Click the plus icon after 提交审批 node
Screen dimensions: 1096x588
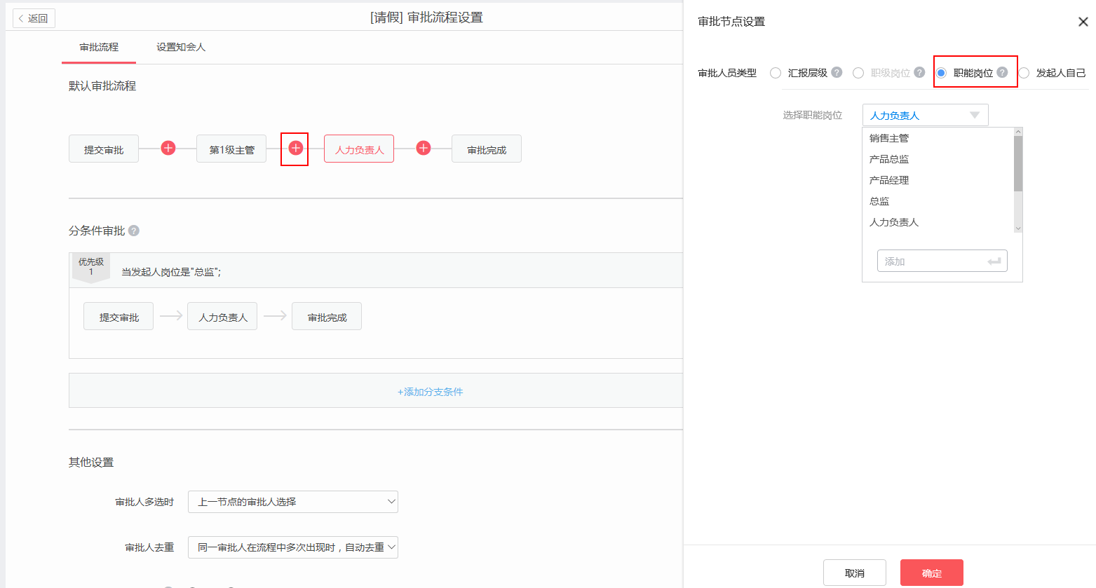168,148
